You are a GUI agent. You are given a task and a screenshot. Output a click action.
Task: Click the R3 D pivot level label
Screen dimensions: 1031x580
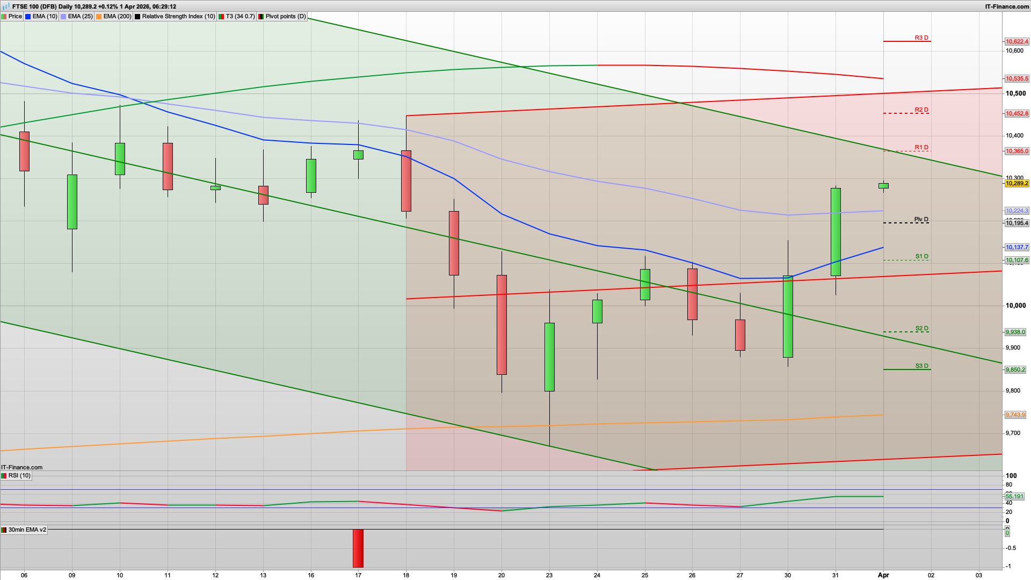[921, 38]
